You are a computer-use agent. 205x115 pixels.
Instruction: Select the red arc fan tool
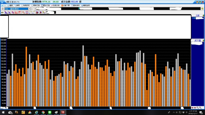pyautogui.click(x=20, y=12)
